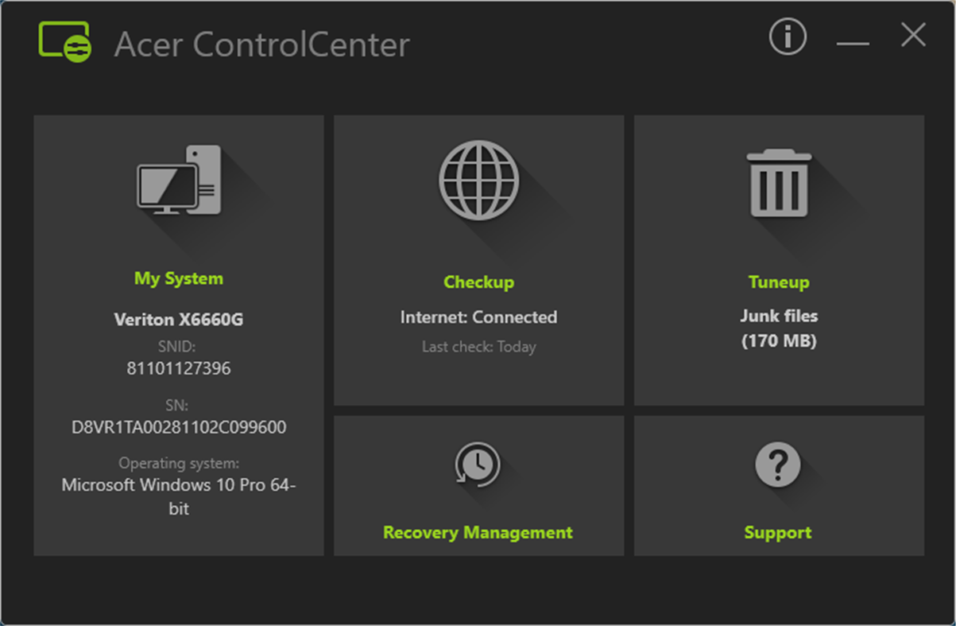Viewport: 956px width, 626px height.
Task: Click the Last check: Today text
Action: pyautogui.click(x=478, y=346)
